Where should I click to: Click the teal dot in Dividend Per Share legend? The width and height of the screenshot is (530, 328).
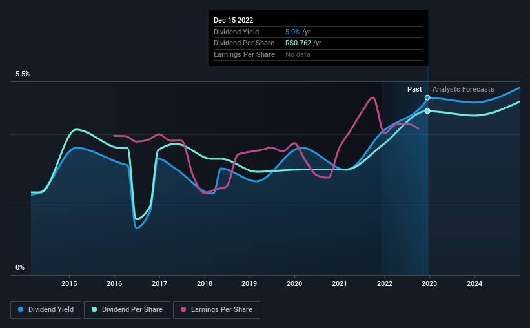[x=94, y=309]
